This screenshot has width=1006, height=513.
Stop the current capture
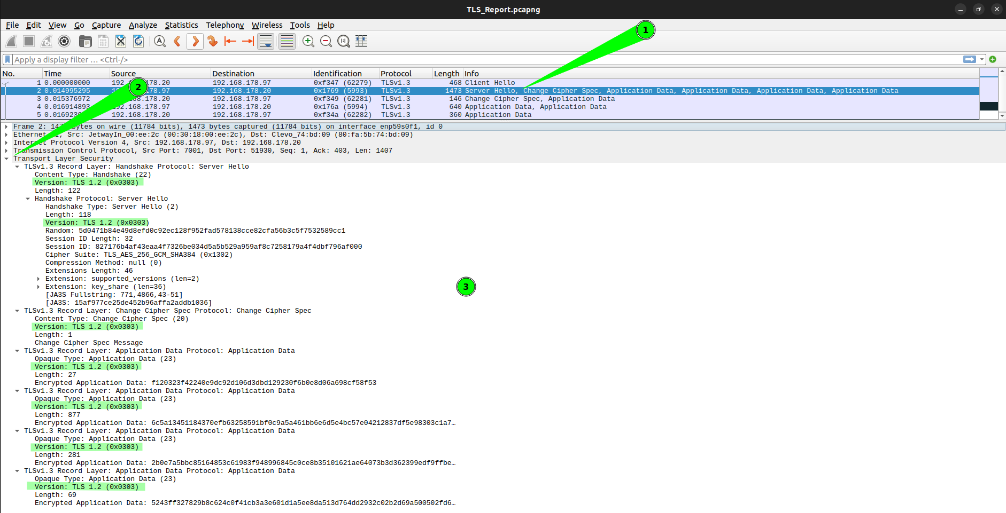click(28, 41)
